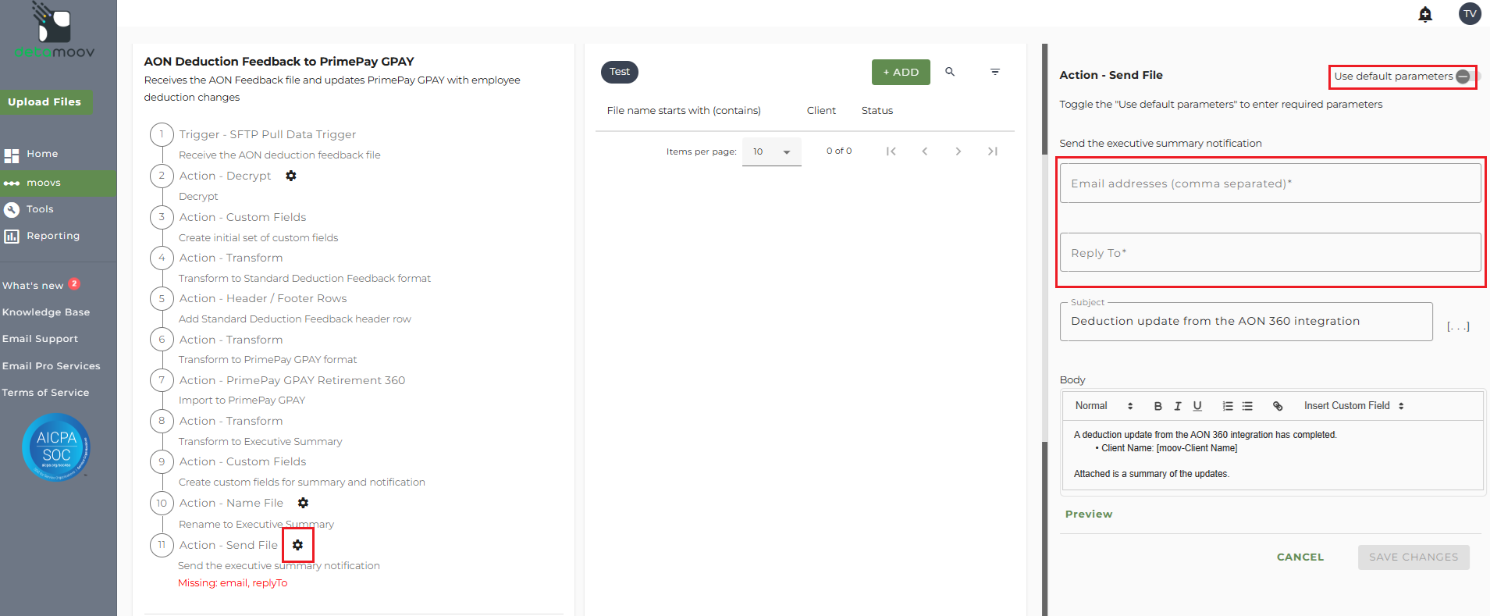Viewport: 1490px width, 616px height.
Task: Open the Normal text style dropdown
Action: pos(1104,406)
